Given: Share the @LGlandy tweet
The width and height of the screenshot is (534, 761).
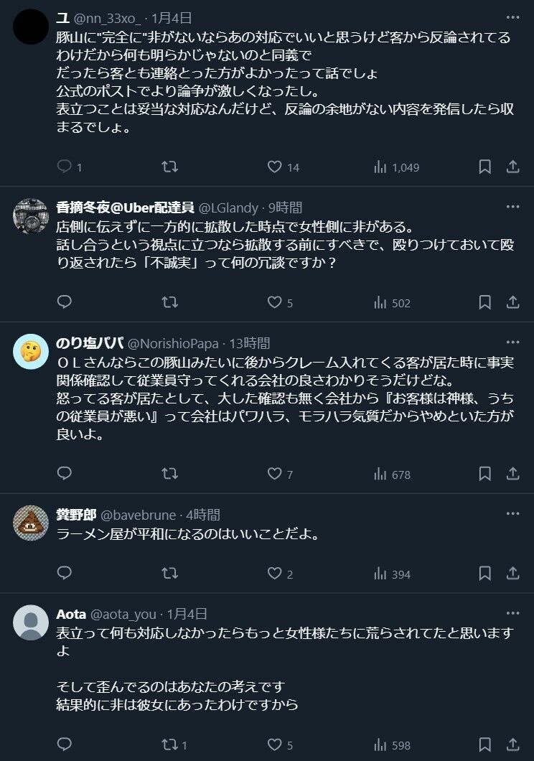Looking at the screenshot, I should click(x=512, y=302).
